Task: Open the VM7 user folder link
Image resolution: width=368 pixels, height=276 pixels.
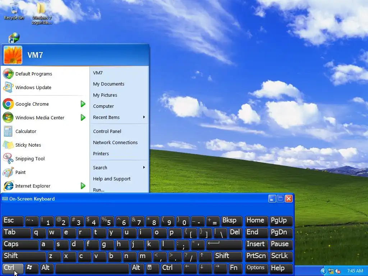Action: [x=119, y=73]
